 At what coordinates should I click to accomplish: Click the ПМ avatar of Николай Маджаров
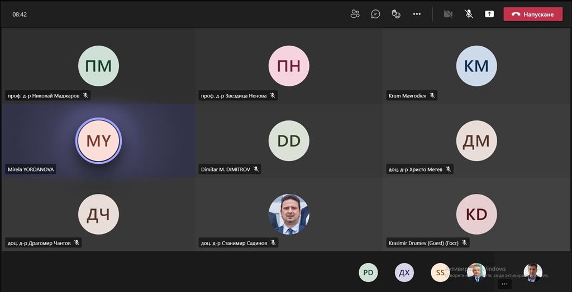click(x=98, y=66)
